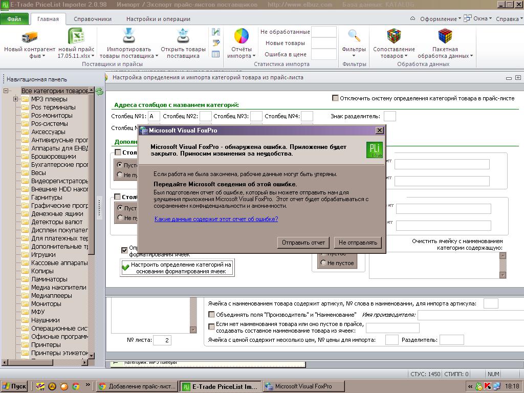
Task: Click the restore icon of the settings panel
Action: point(518,78)
